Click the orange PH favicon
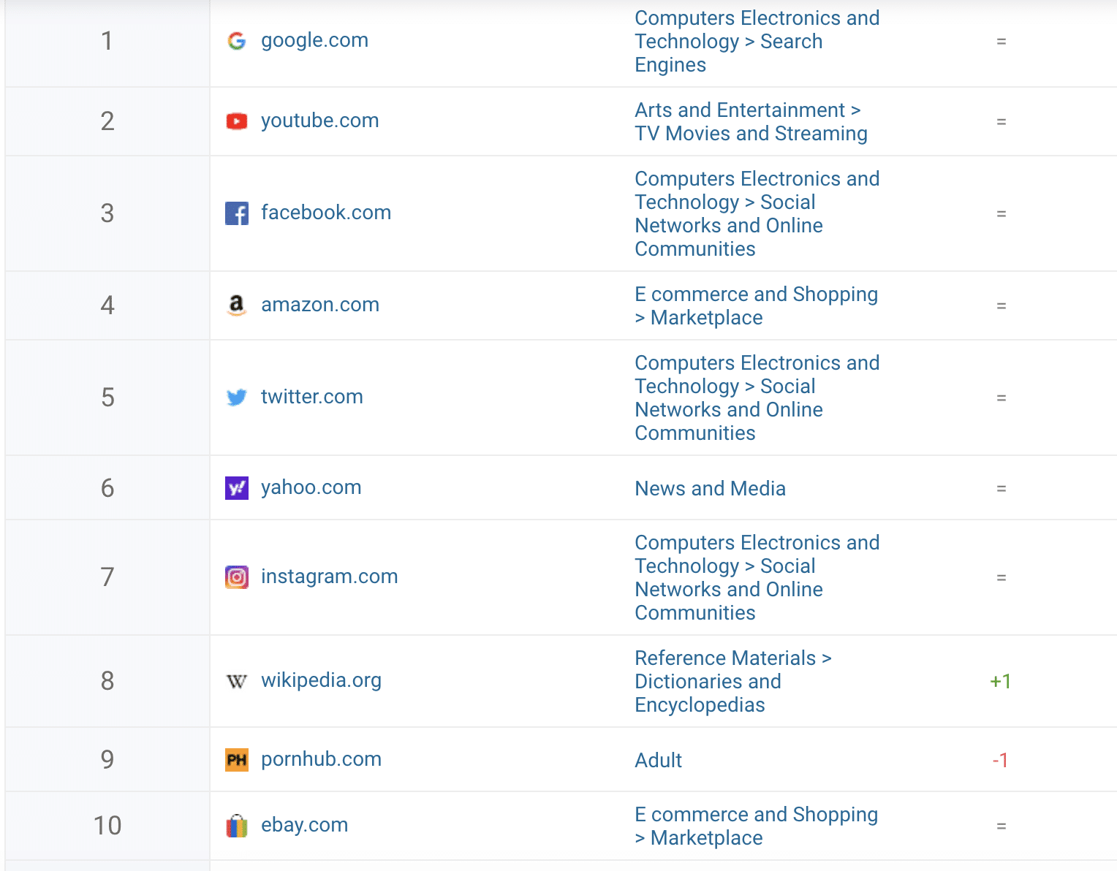 point(236,760)
